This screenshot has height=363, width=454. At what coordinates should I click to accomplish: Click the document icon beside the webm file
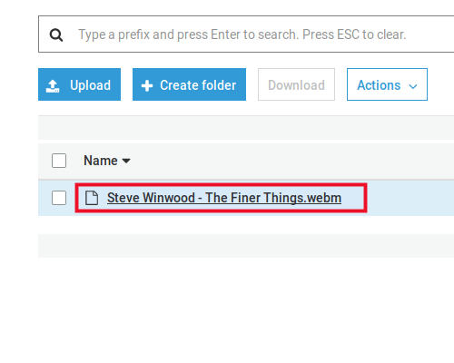pos(92,198)
